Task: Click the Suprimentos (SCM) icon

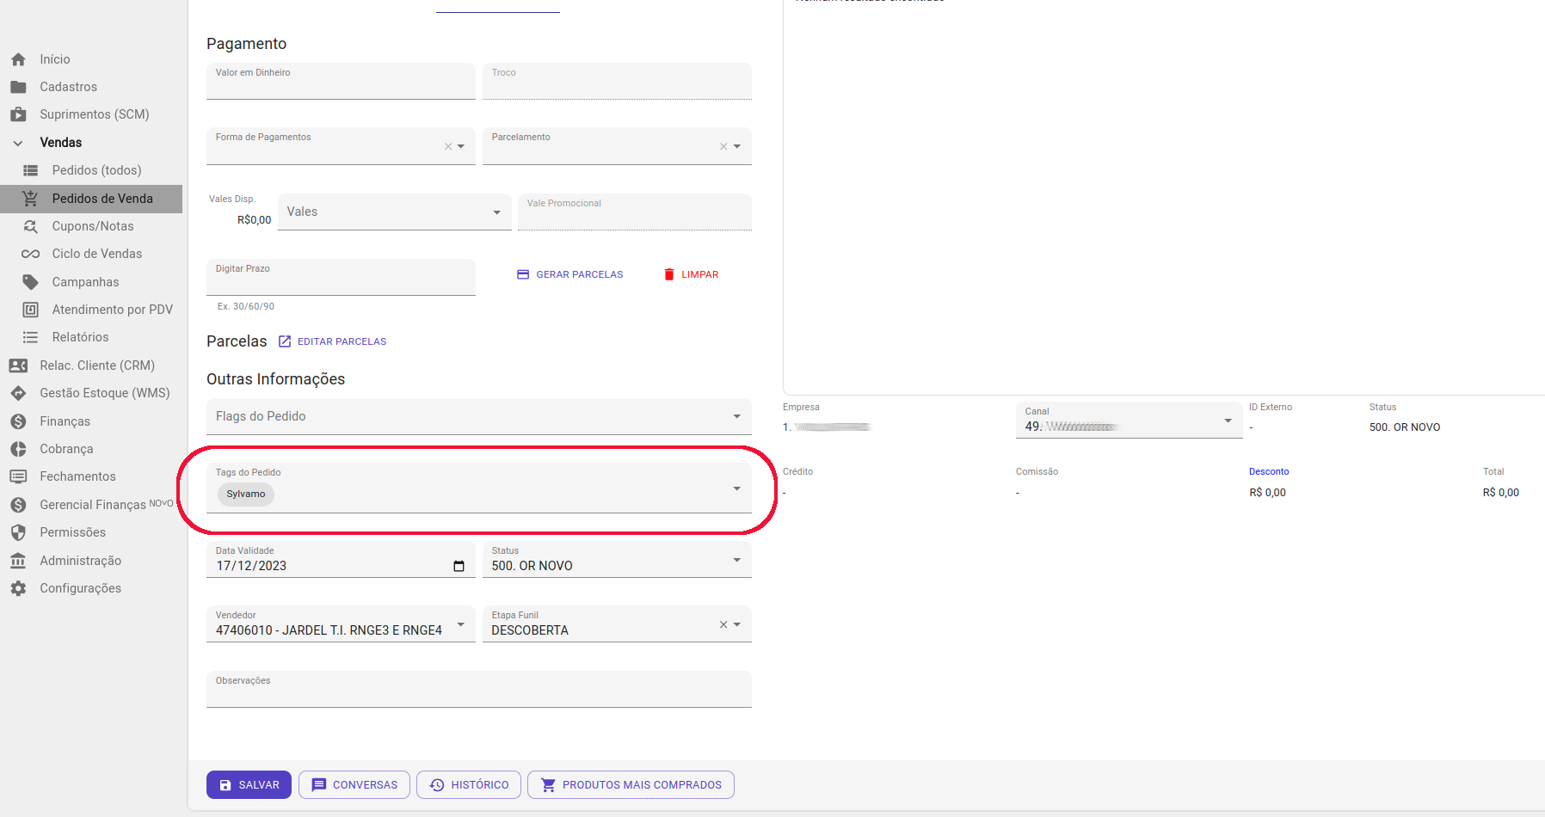Action: click(x=18, y=114)
